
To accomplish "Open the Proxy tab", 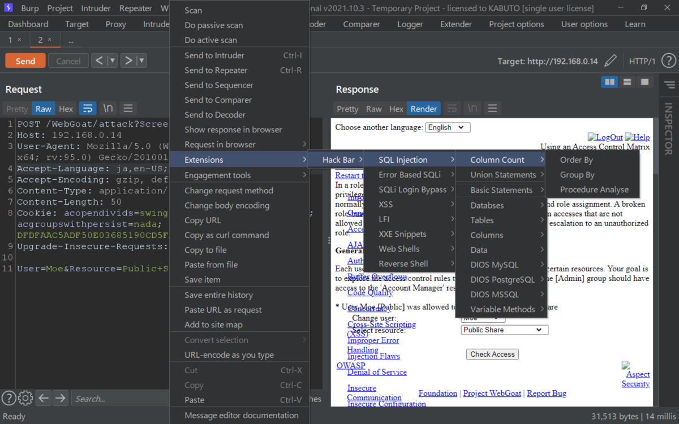I will click(116, 24).
